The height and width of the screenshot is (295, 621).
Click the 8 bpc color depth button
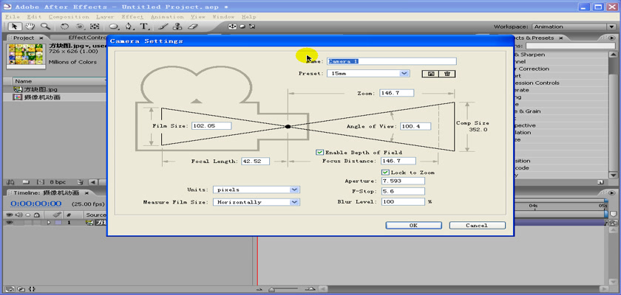(x=58, y=182)
